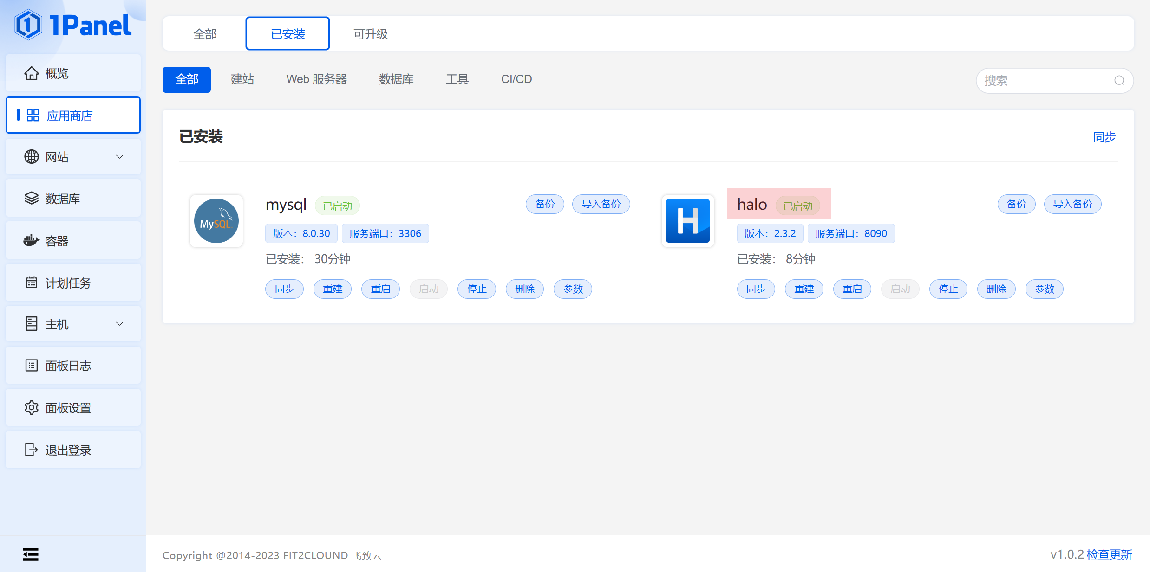Click the 同步 link in the header
This screenshot has height=572, width=1150.
point(1104,137)
